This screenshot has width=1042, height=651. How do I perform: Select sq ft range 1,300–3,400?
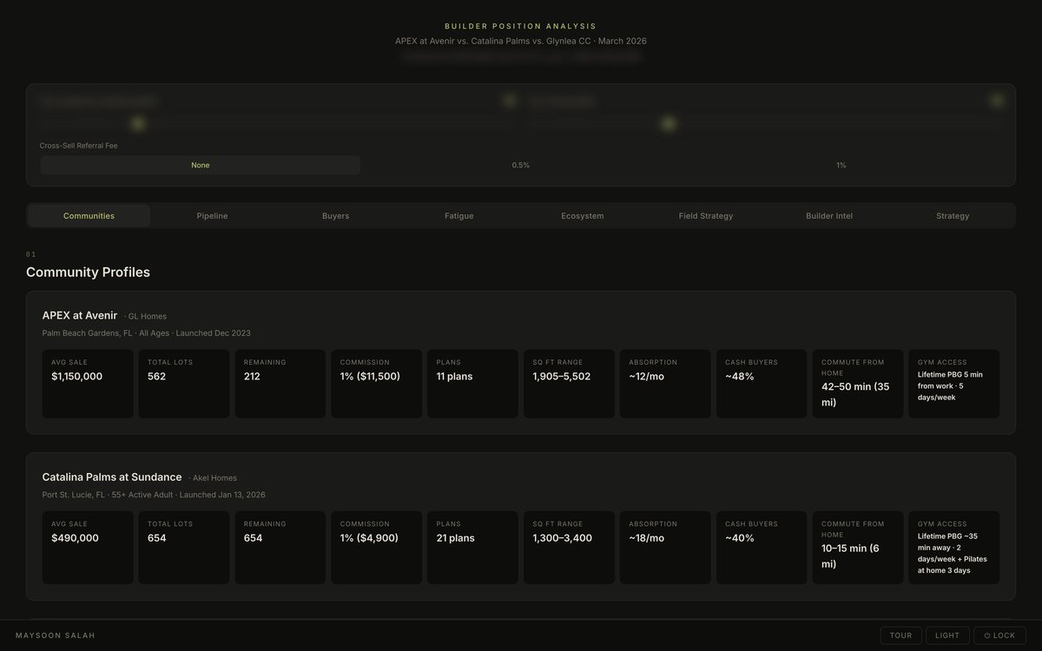click(x=563, y=538)
